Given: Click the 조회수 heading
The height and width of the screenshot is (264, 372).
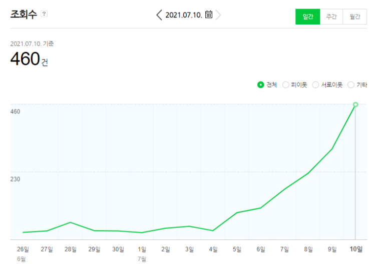Looking at the screenshot, I should click(x=24, y=14).
